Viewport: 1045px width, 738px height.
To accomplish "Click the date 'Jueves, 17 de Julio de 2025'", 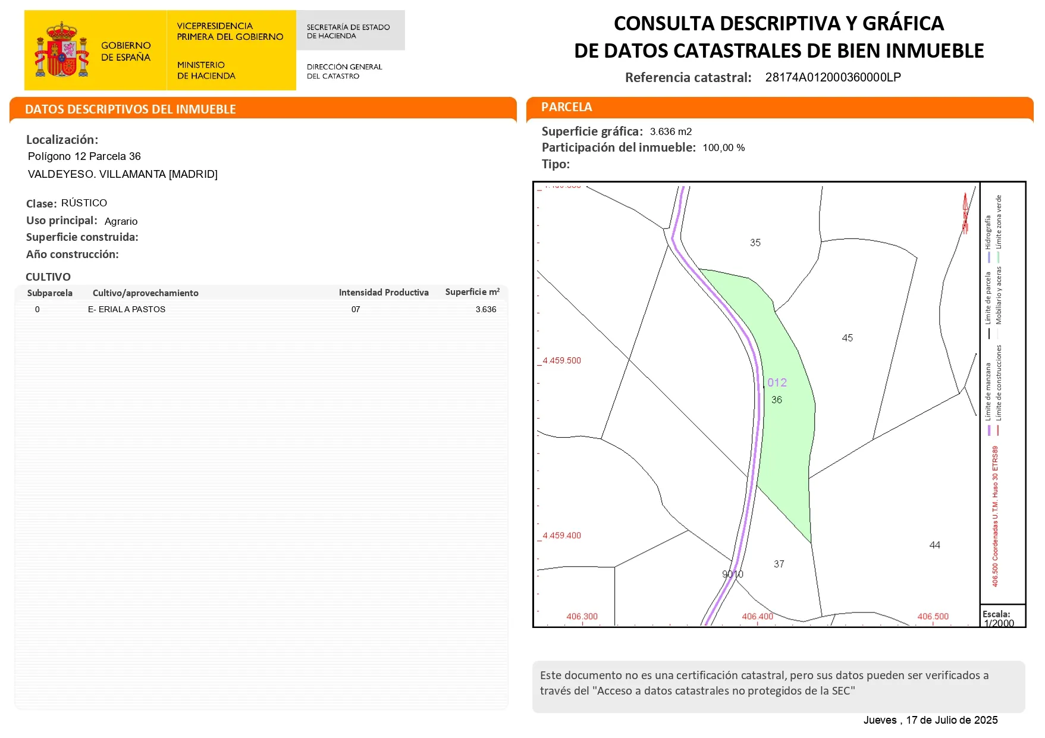I will (930, 720).
